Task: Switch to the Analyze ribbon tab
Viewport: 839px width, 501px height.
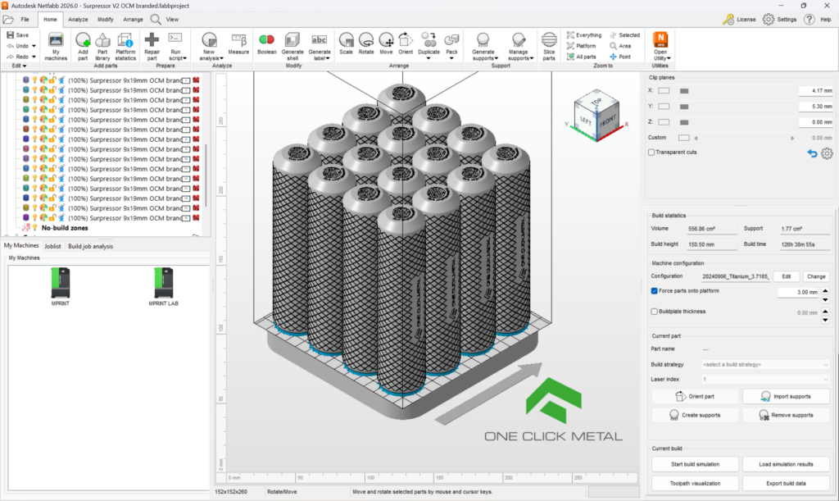Action: [x=78, y=19]
